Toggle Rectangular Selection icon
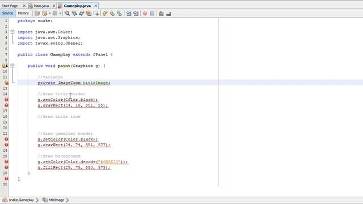Screen dimensions: 363x204 96,14
